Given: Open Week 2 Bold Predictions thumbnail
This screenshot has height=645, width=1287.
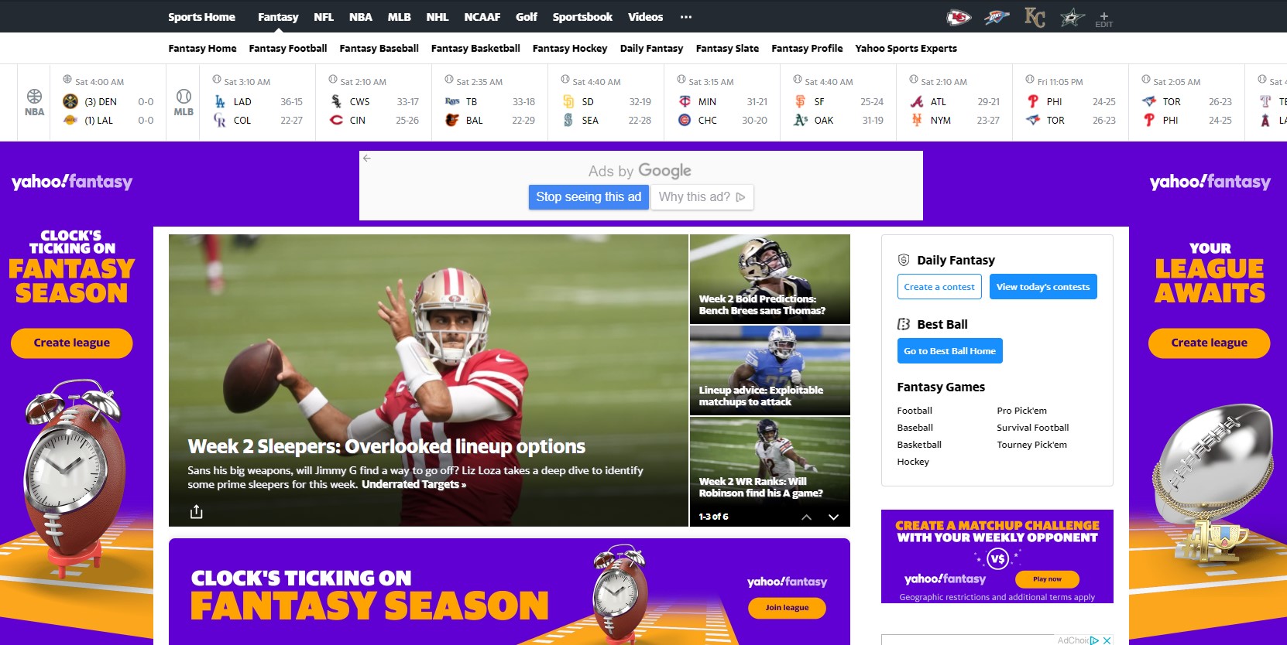Looking at the screenshot, I should (x=770, y=279).
